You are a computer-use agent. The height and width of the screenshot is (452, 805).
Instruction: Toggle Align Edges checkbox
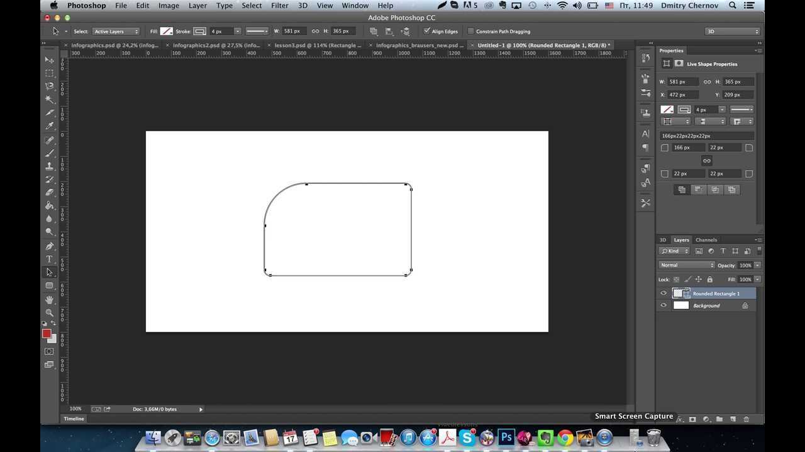point(427,31)
